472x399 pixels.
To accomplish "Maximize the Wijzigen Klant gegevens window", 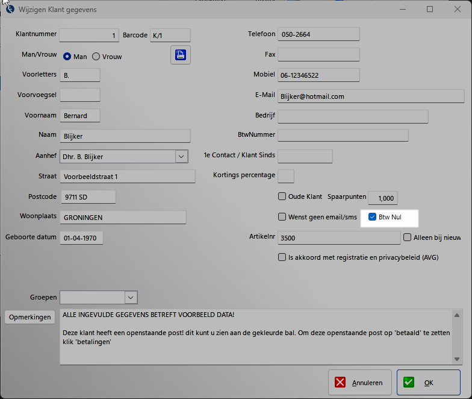I will coord(430,10).
